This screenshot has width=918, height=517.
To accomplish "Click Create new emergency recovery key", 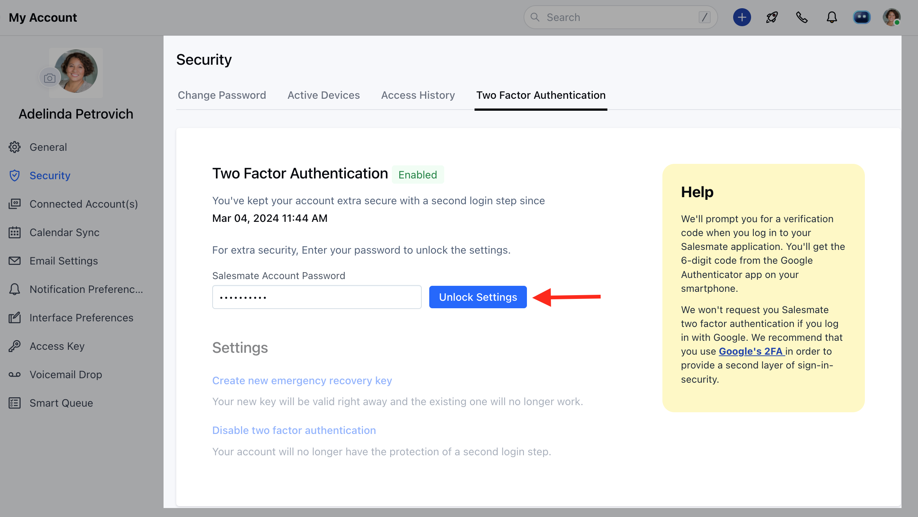I will click(x=302, y=380).
